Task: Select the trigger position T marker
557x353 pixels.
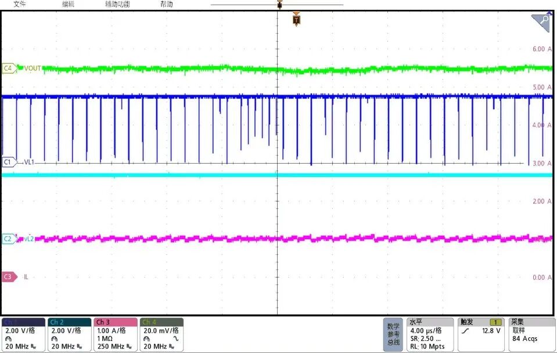Action: click(297, 20)
